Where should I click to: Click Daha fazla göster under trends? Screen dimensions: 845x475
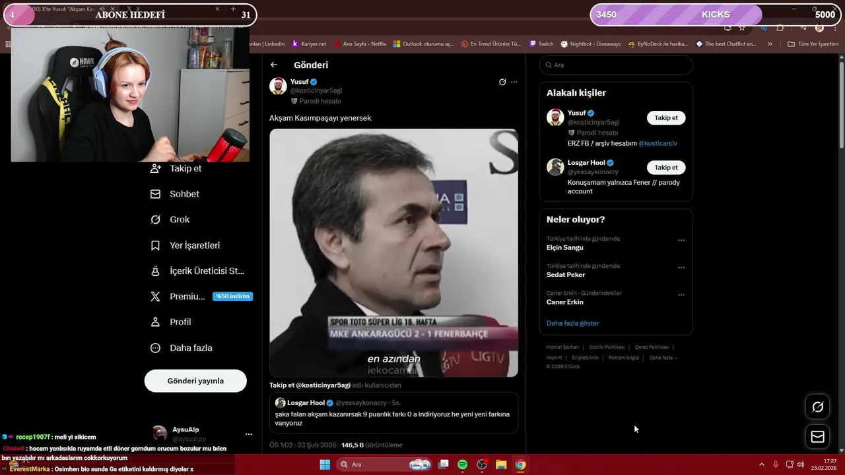pos(573,323)
